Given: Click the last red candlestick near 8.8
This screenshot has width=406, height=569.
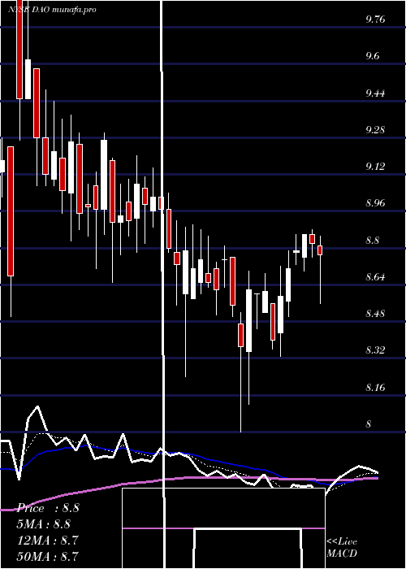Looking at the screenshot, I should coord(320,250).
